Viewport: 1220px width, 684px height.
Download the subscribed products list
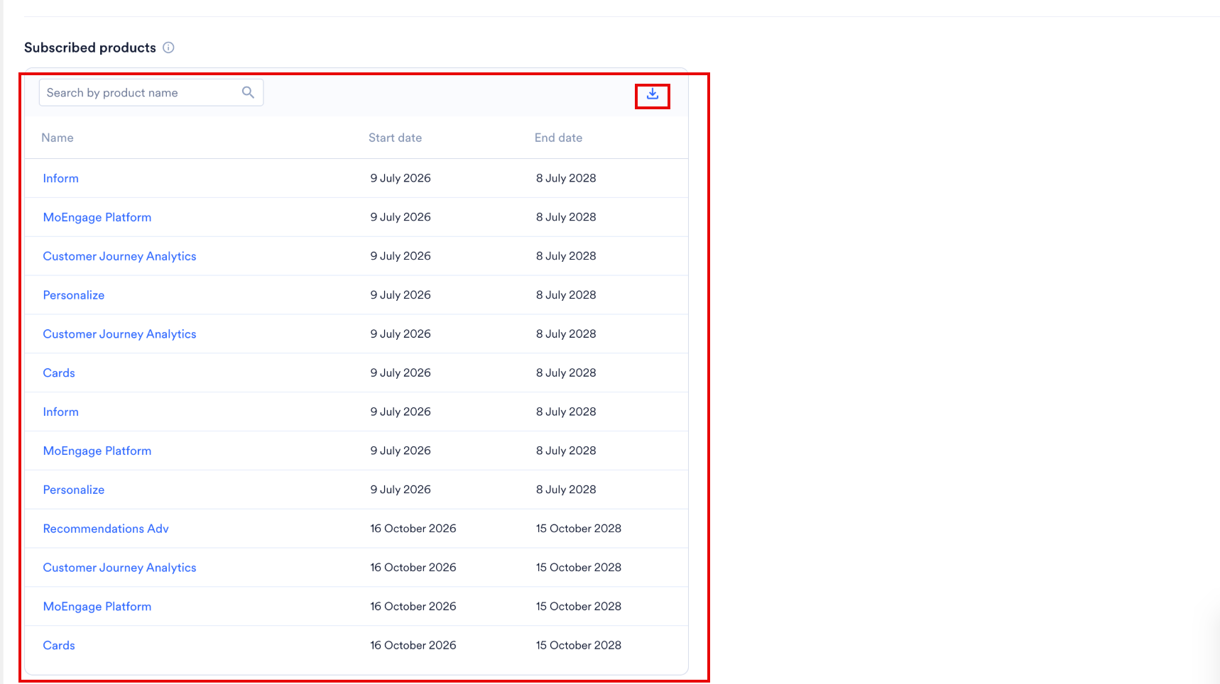tap(653, 94)
